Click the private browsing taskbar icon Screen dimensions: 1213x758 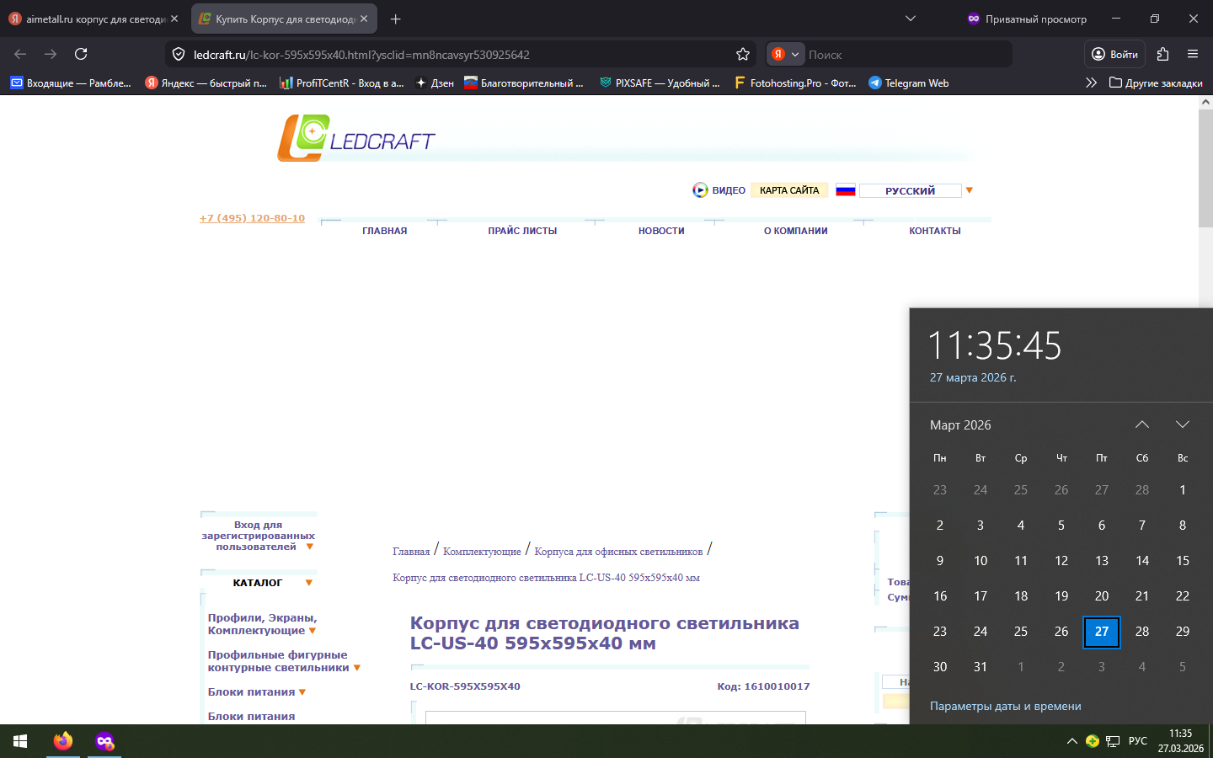click(104, 741)
